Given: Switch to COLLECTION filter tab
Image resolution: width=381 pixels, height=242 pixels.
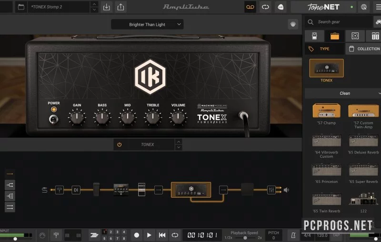Looking at the screenshot, I should [364, 49].
